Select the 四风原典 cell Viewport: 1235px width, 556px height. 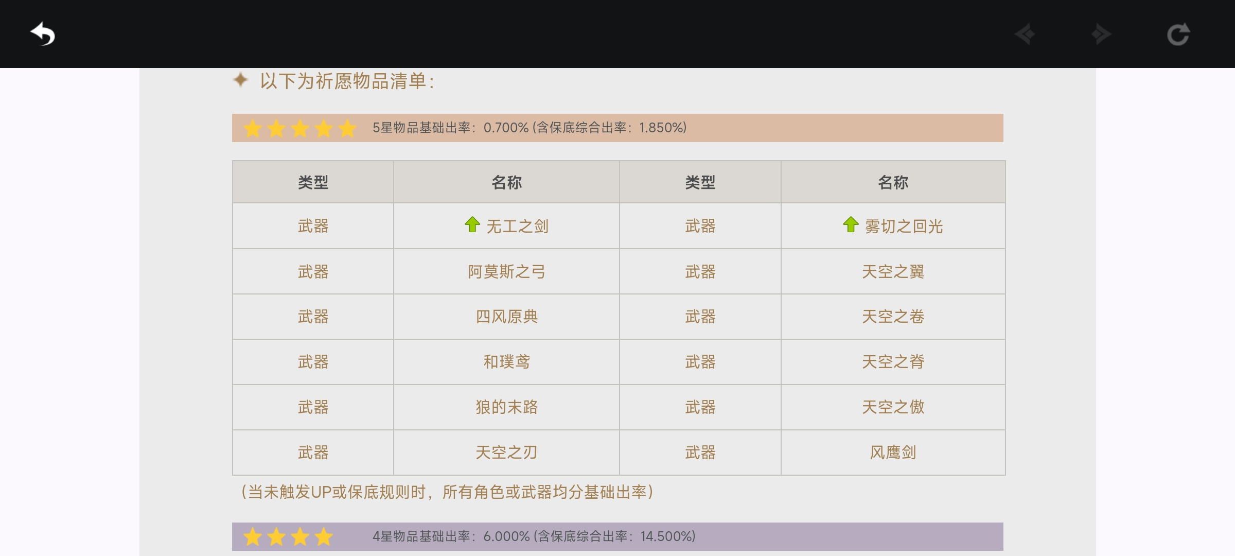pyautogui.click(x=506, y=317)
